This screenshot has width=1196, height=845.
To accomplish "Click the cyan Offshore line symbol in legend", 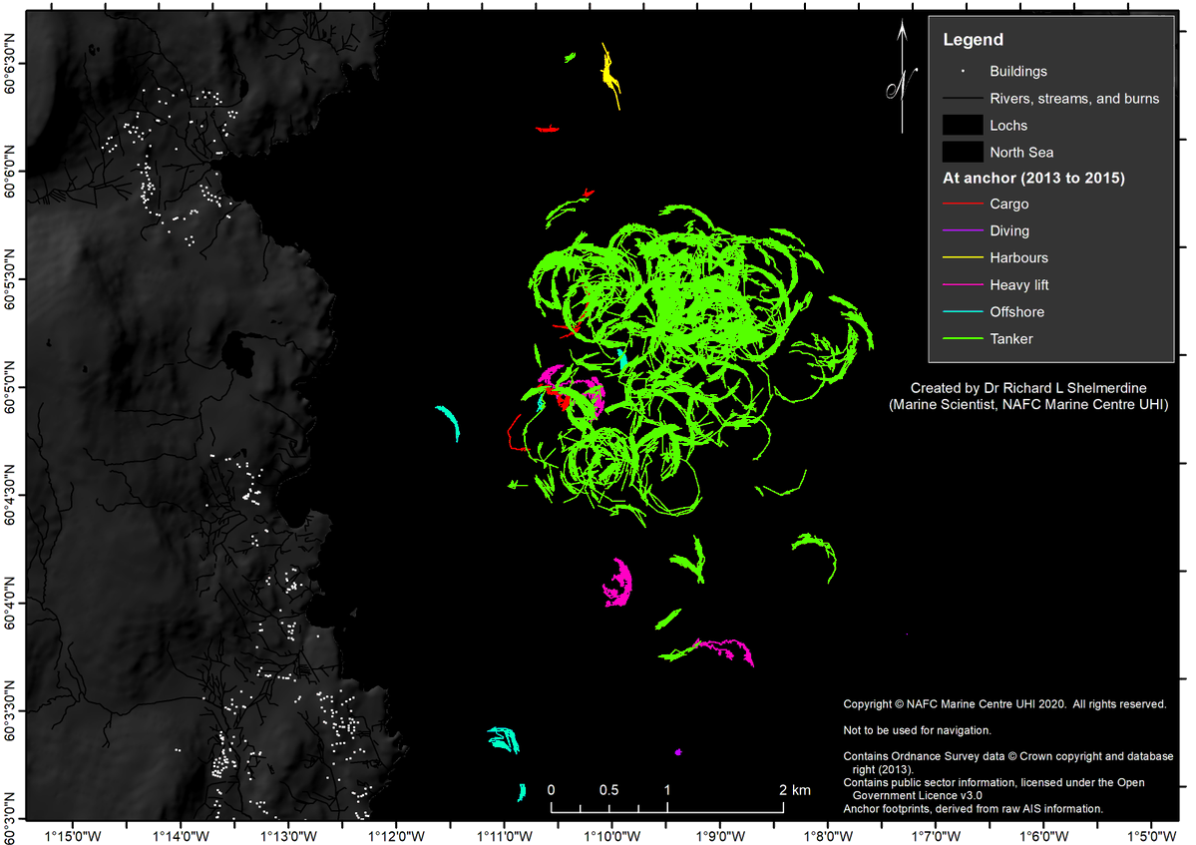I will click(962, 312).
